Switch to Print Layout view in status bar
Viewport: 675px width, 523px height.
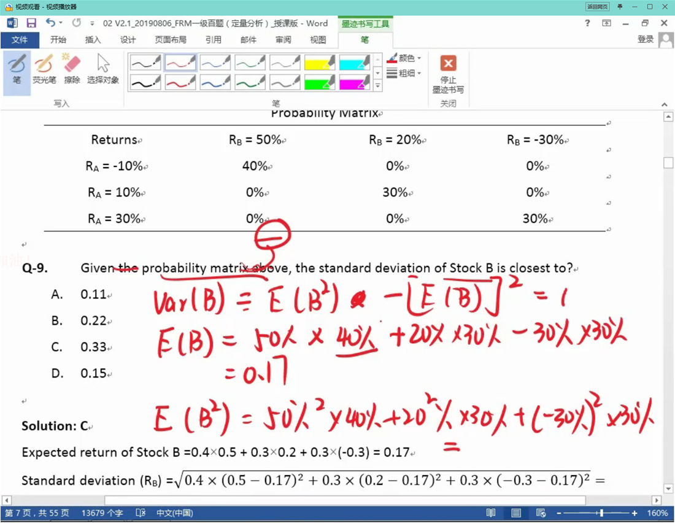tap(516, 513)
